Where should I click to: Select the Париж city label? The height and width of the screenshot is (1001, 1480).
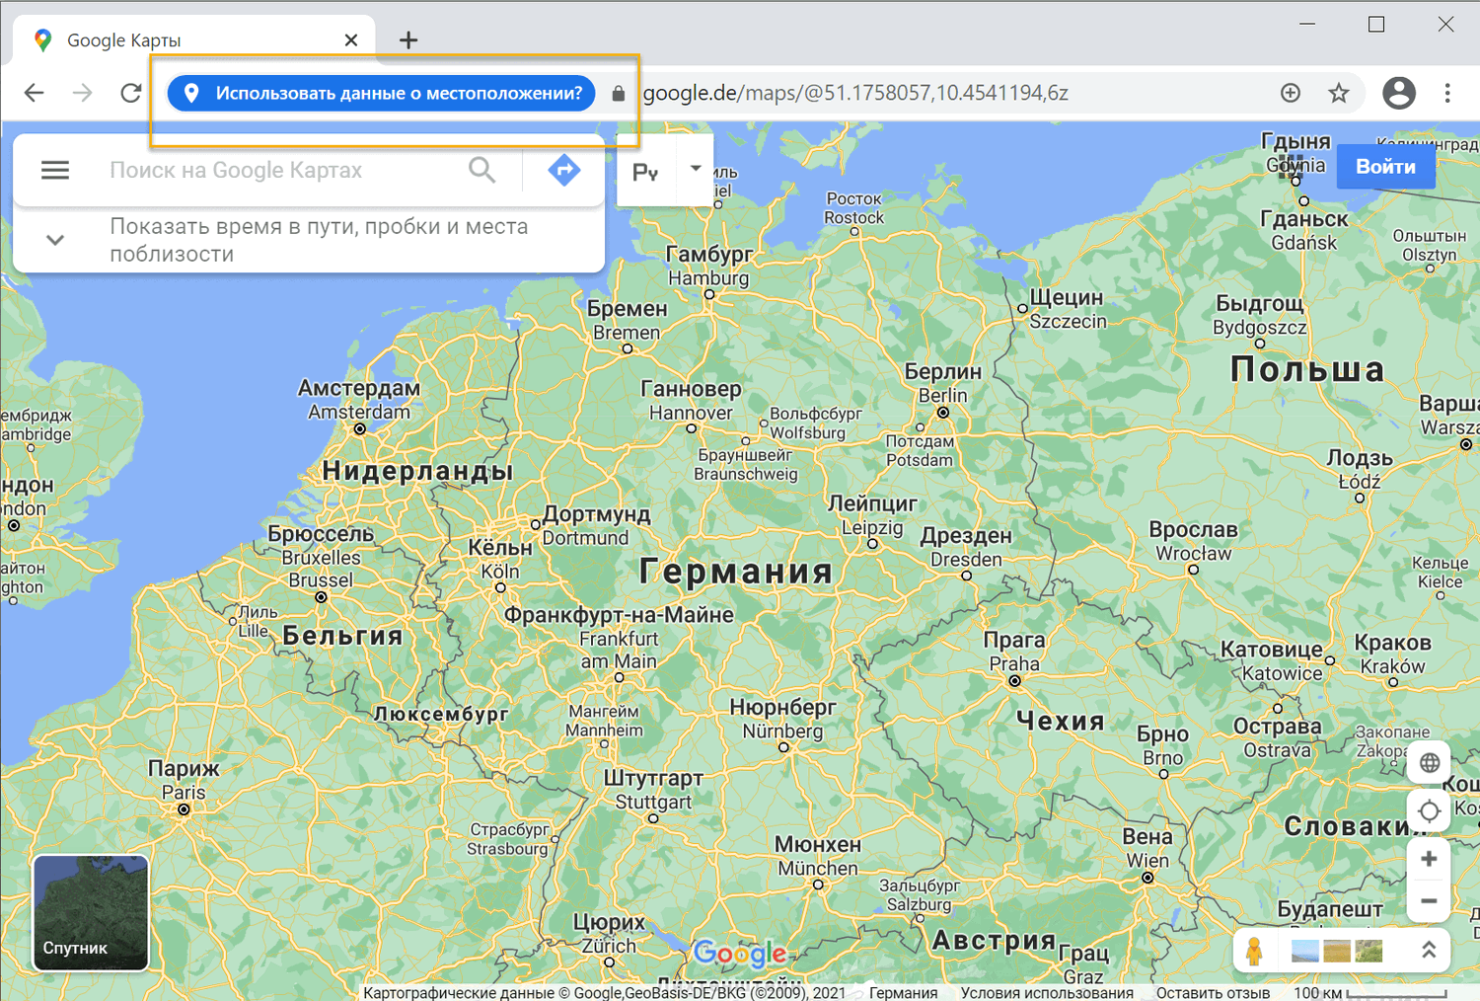point(184,769)
